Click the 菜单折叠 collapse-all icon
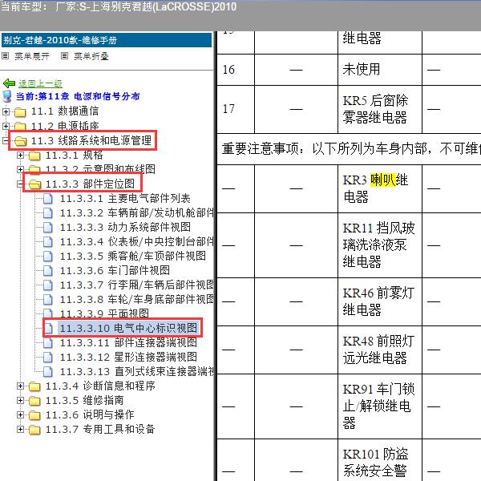The width and height of the screenshot is (481, 481). coord(64,56)
